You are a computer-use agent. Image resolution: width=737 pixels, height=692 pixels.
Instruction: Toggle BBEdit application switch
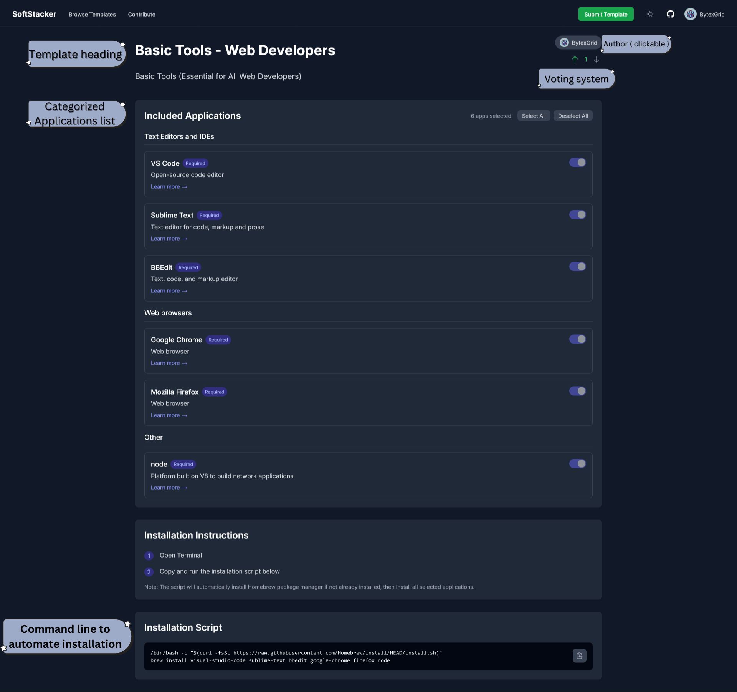[577, 267]
